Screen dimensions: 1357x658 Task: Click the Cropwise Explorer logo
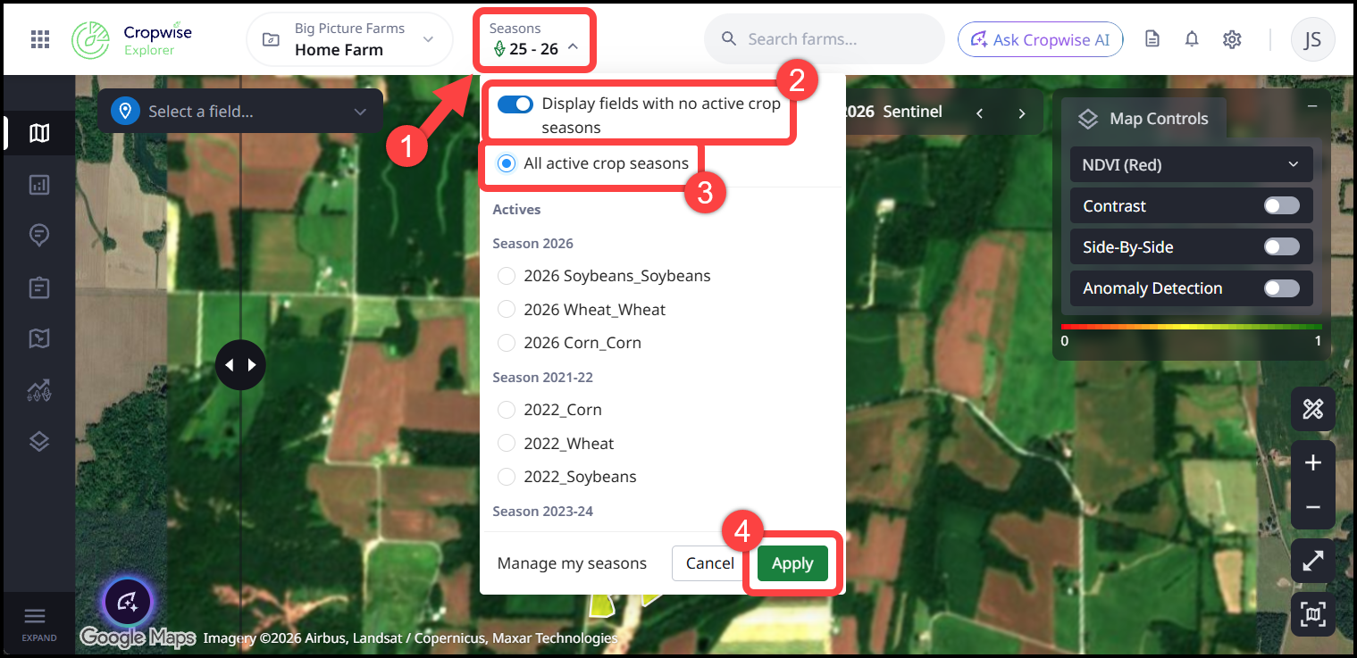coord(132,39)
